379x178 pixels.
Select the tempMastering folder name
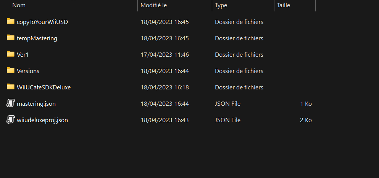click(x=37, y=38)
